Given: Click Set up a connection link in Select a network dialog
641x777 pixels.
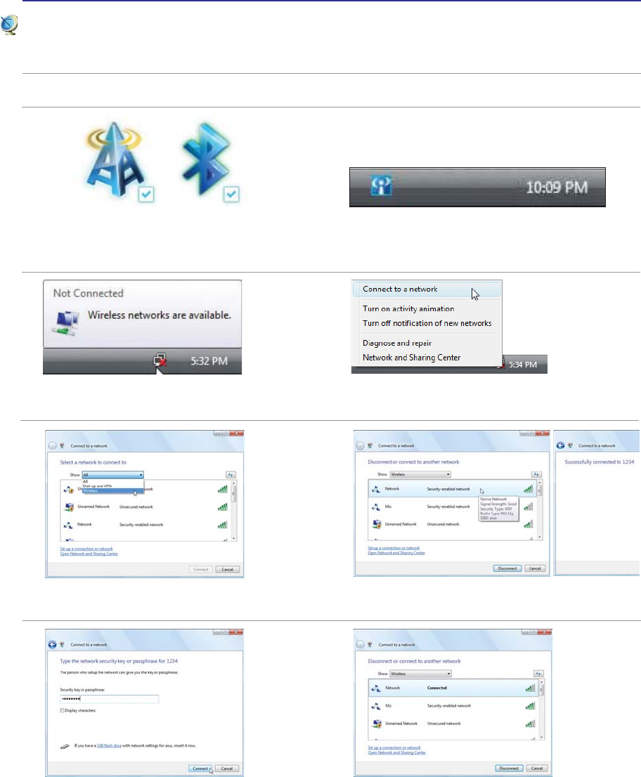Looking at the screenshot, I should pyautogui.click(x=86, y=549).
